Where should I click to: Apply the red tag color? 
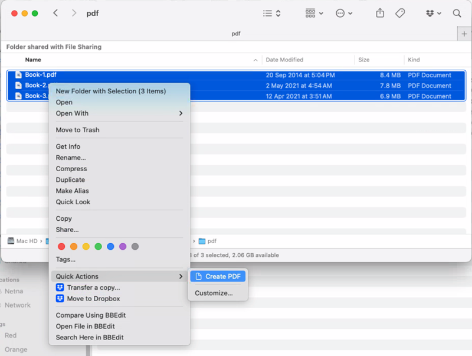(61, 246)
